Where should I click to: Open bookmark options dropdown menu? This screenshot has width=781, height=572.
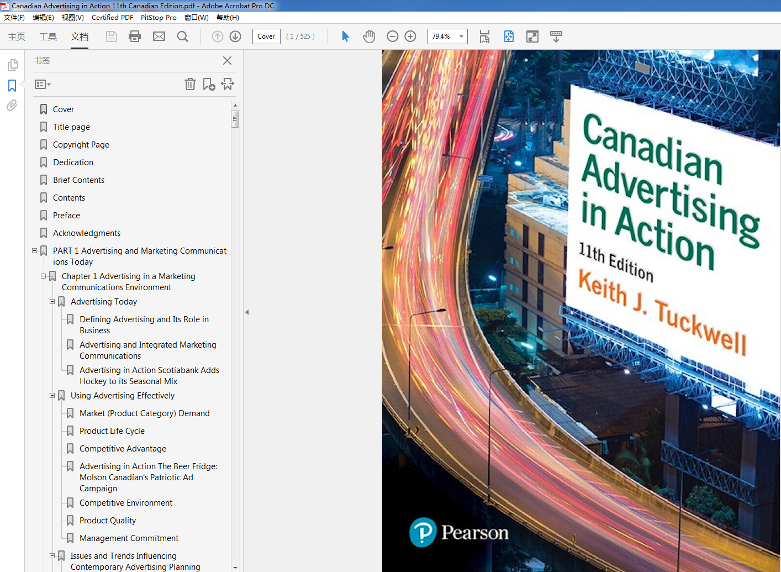point(43,85)
